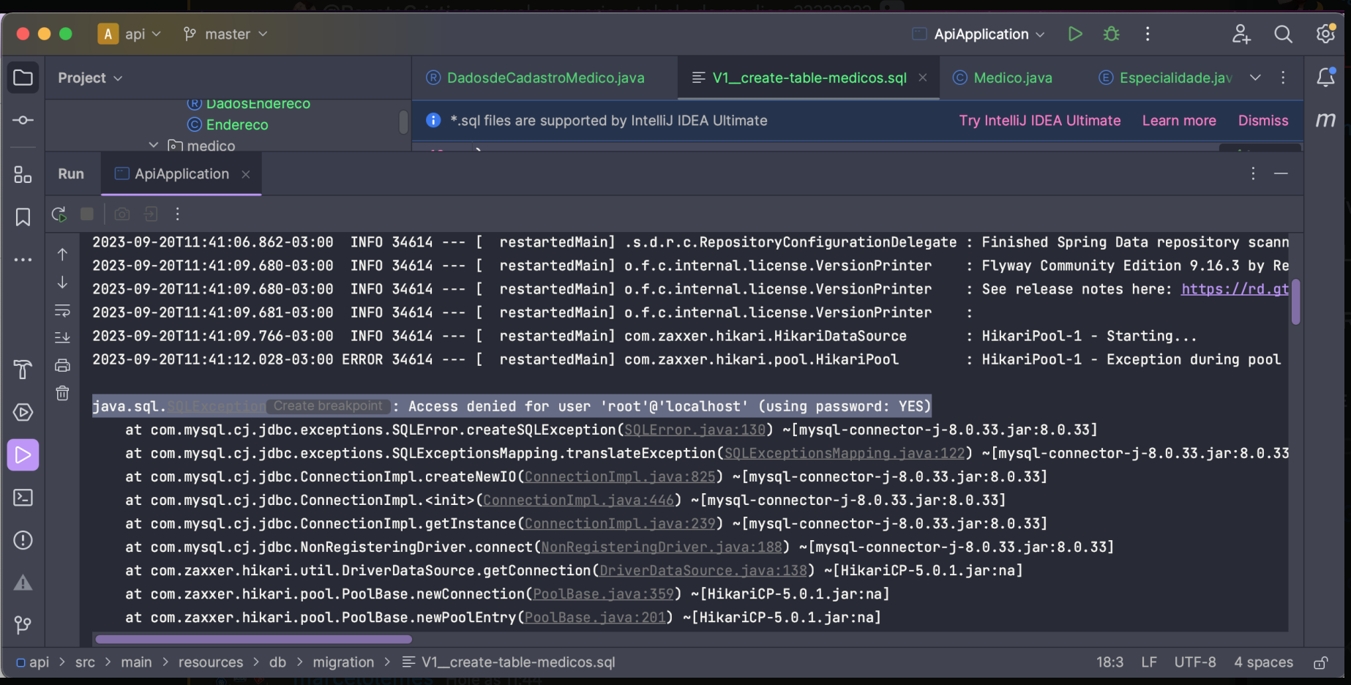The height and width of the screenshot is (685, 1351).
Task: Close the V1__create-table-medicos.sql tab
Action: click(923, 78)
